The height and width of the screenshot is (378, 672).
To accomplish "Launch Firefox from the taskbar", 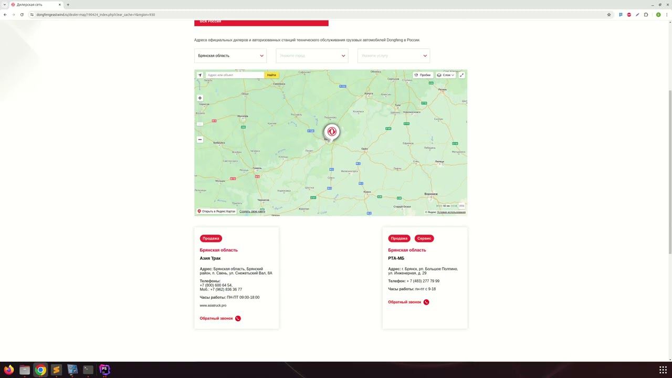I will point(8,370).
